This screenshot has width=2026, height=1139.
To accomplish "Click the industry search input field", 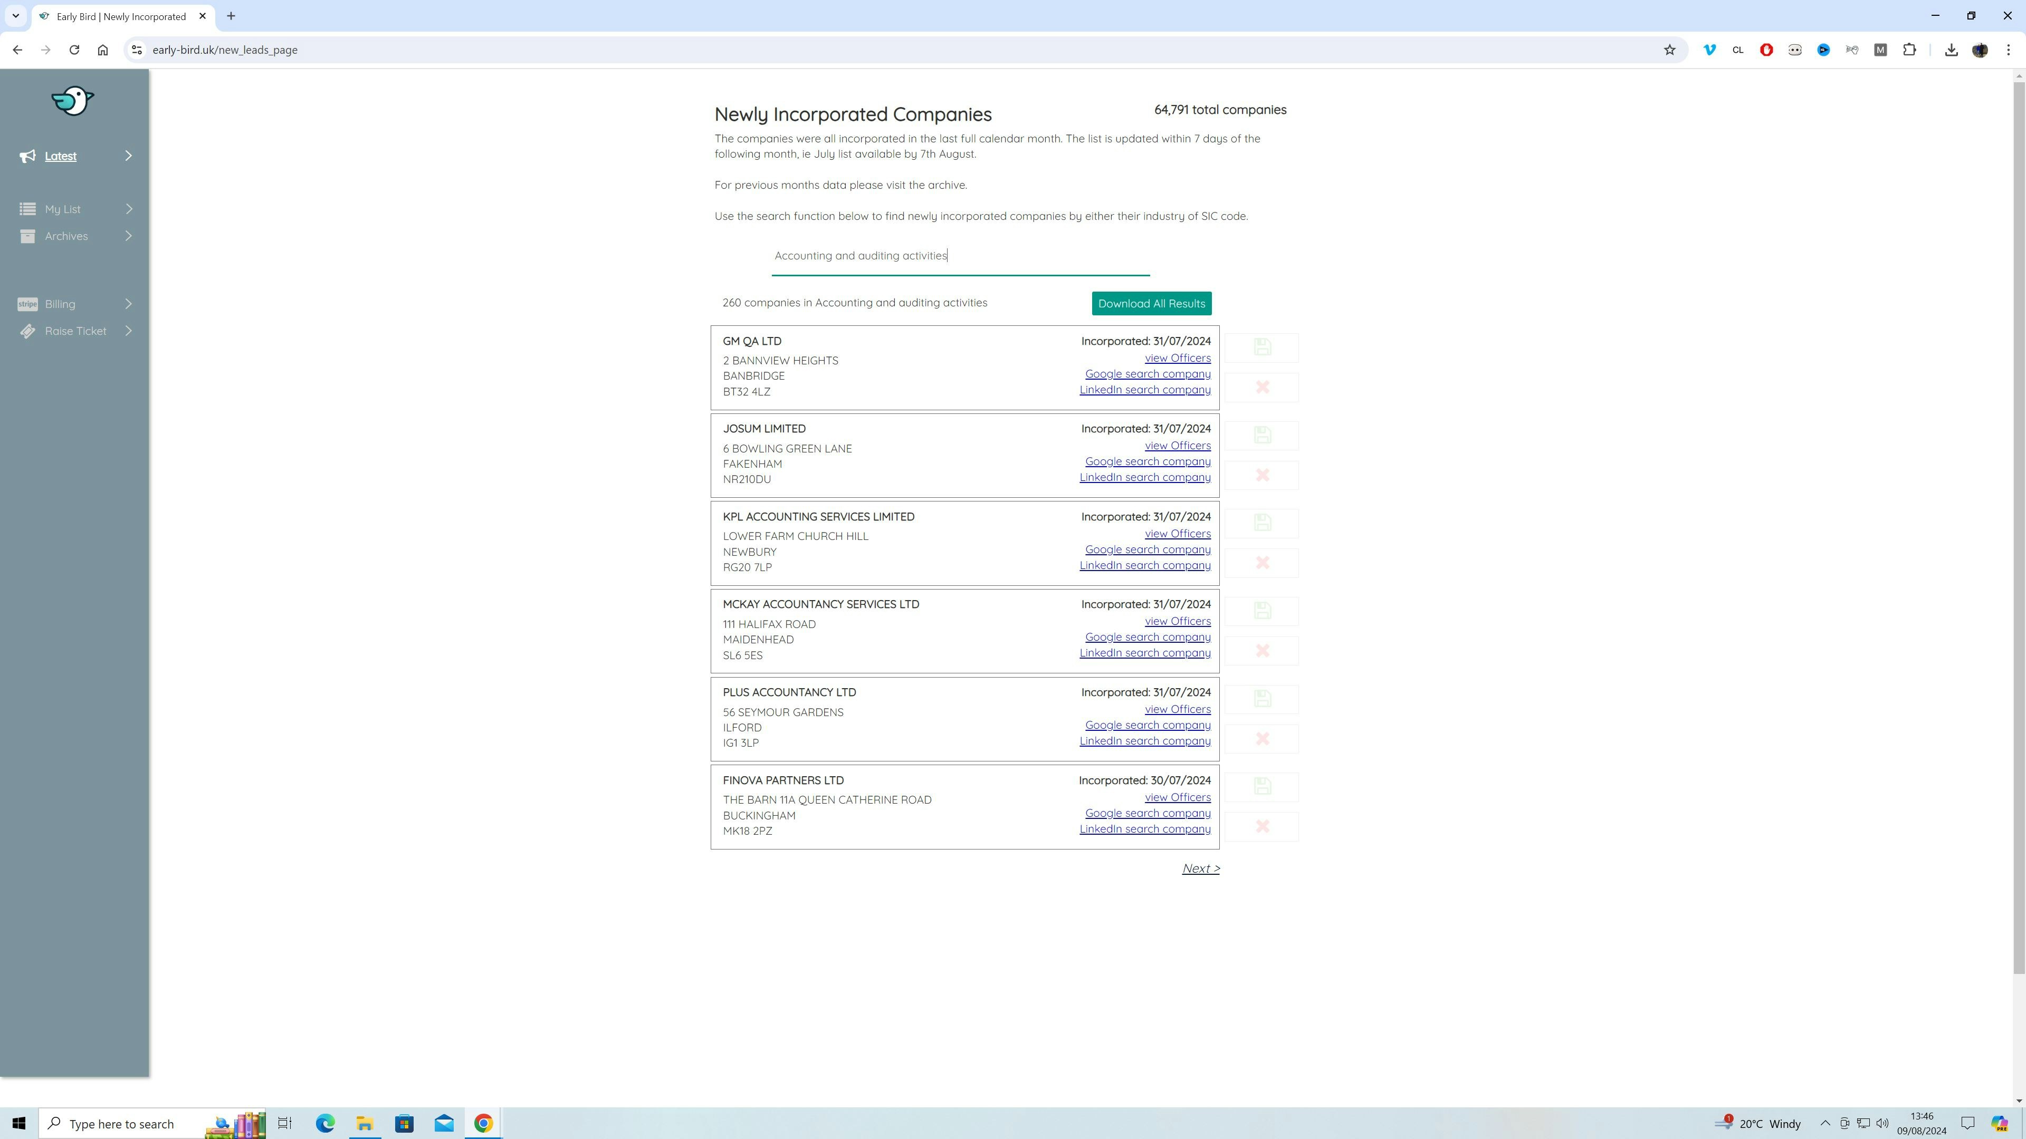I will 960,256.
